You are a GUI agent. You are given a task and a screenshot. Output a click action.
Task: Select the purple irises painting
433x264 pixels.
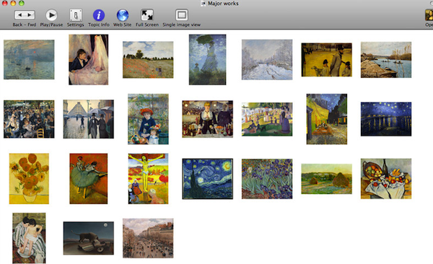coord(267,179)
